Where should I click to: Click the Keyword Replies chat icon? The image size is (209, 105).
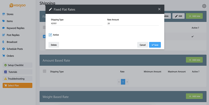4,28
